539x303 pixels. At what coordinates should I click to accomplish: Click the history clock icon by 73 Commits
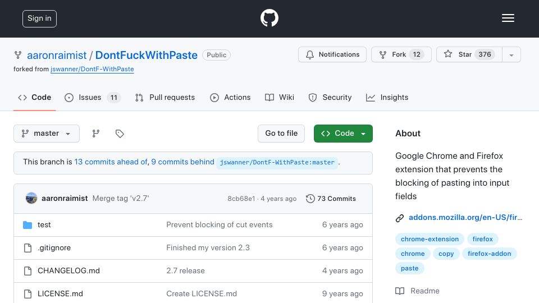click(x=310, y=199)
